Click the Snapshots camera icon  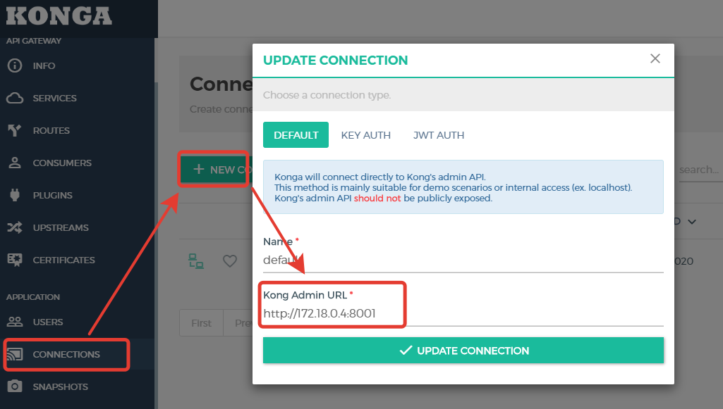click(15, 386)
